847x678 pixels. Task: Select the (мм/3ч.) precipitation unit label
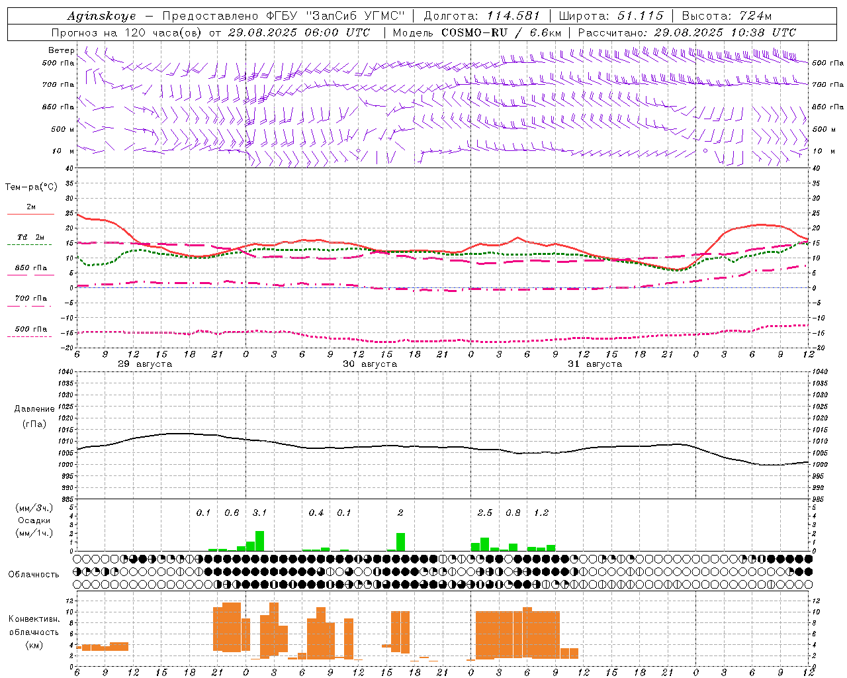pos(34,508)
